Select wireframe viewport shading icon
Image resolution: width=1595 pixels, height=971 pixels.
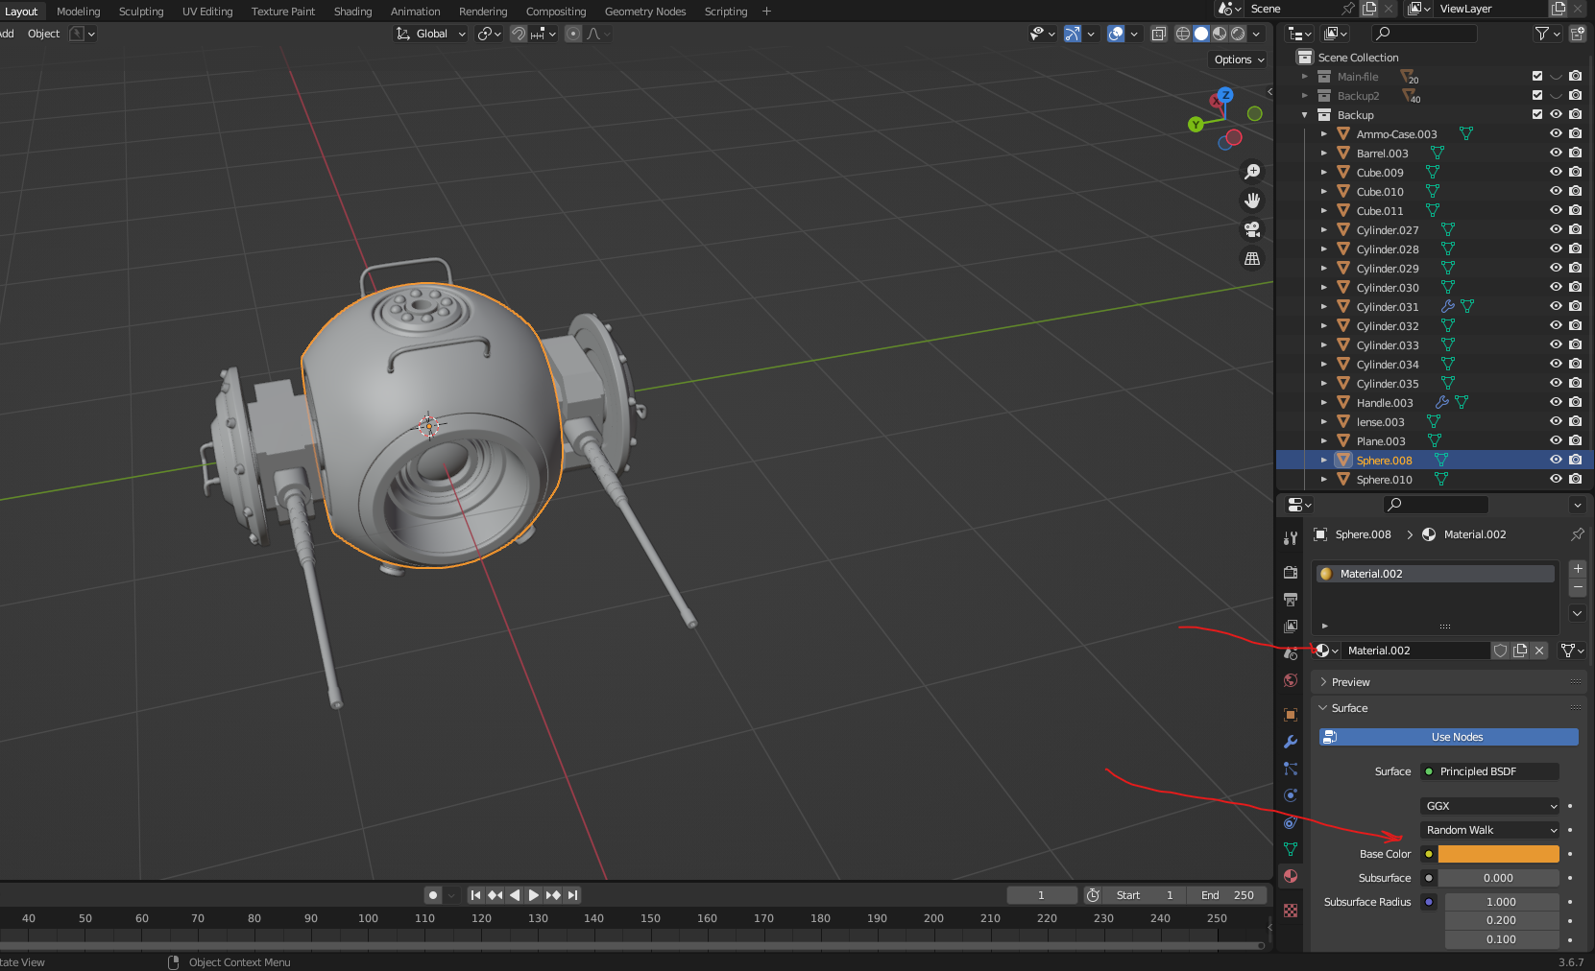tap(1183, 34)
